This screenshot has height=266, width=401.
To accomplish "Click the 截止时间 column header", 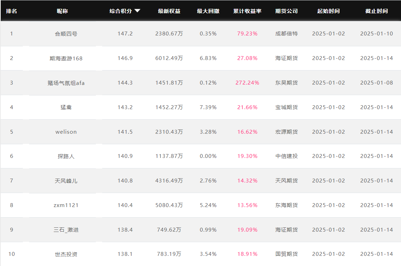I will [x=376, y=11].
